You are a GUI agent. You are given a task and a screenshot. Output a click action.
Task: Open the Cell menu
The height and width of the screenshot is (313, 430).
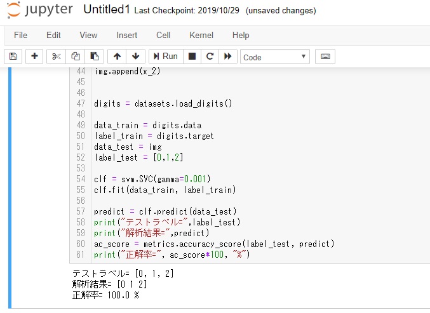click(x=163, y=36)
